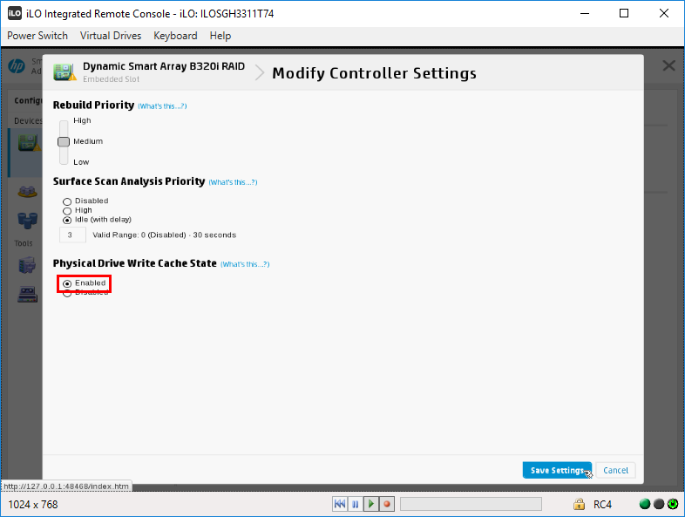Screen dimensions: 685x517
Task: Click the Smart Array controller icon in header
Action: (64, 72)
